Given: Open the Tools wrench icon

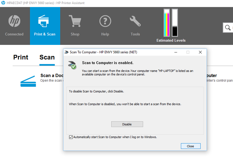Looking at the screenshot, I should (135, 21).
